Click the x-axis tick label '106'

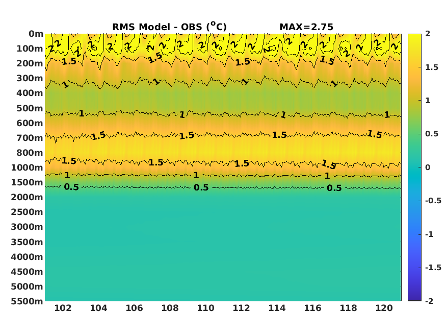(134, 308)
